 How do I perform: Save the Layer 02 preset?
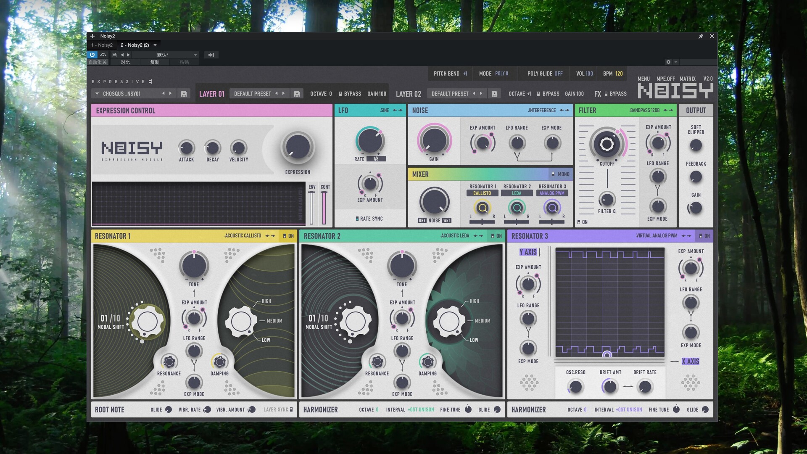[x=494, y=94]
